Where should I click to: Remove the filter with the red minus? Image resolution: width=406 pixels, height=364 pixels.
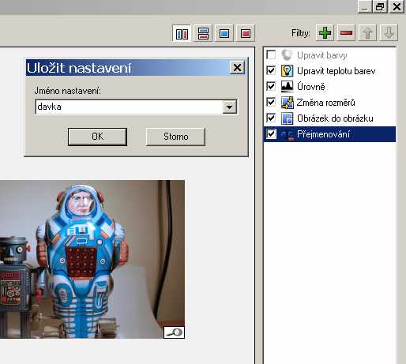coord(346,33)
